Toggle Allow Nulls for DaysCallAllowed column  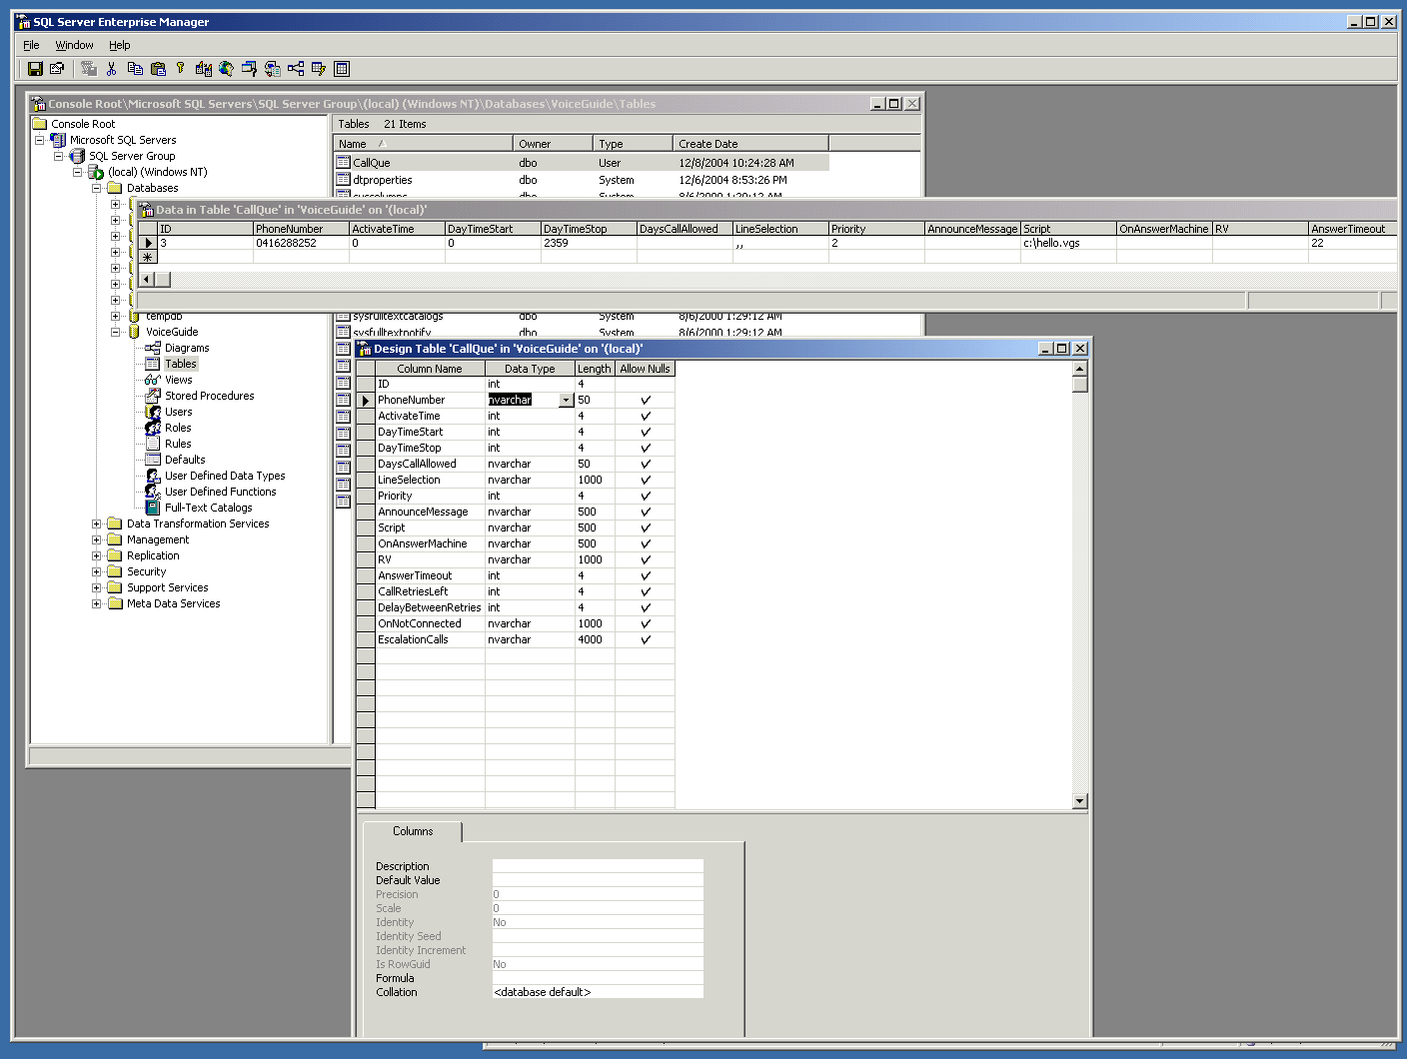coord(646,464)
